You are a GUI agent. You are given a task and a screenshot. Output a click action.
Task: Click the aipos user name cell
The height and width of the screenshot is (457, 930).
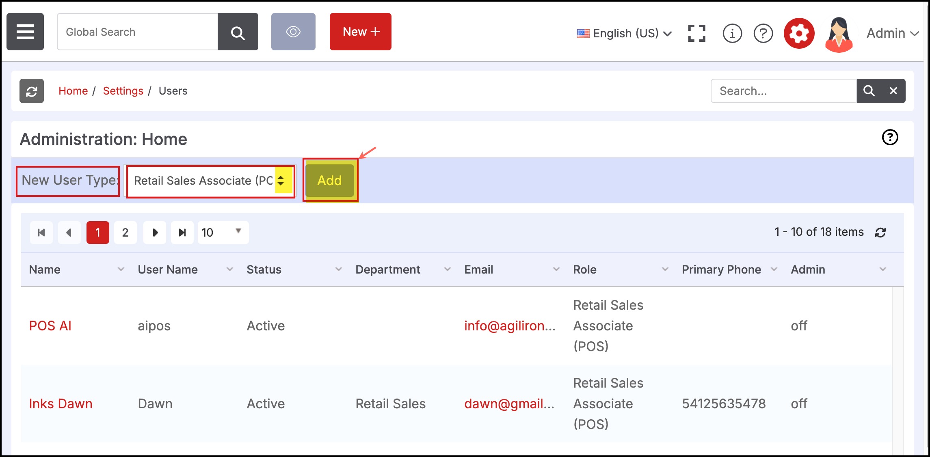(x=154, y=326)
